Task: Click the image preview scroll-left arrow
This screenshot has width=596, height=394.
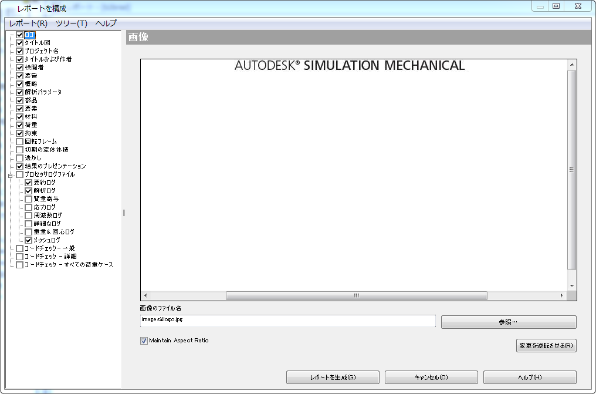Action: tap(145, 295)
